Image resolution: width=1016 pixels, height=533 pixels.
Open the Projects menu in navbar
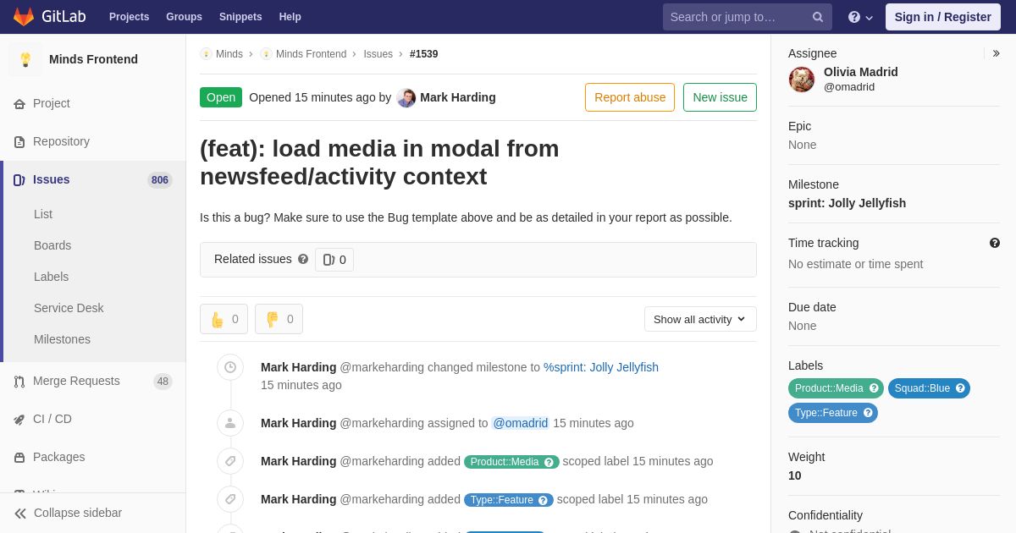point(129,17)
